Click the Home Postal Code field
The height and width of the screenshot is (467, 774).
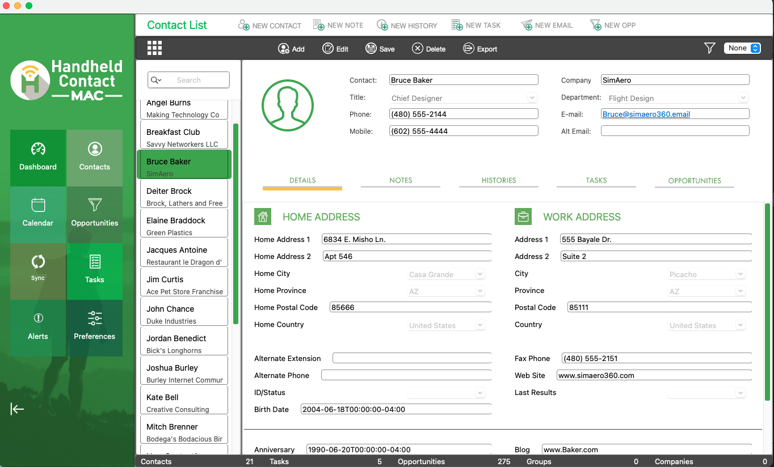410,307
